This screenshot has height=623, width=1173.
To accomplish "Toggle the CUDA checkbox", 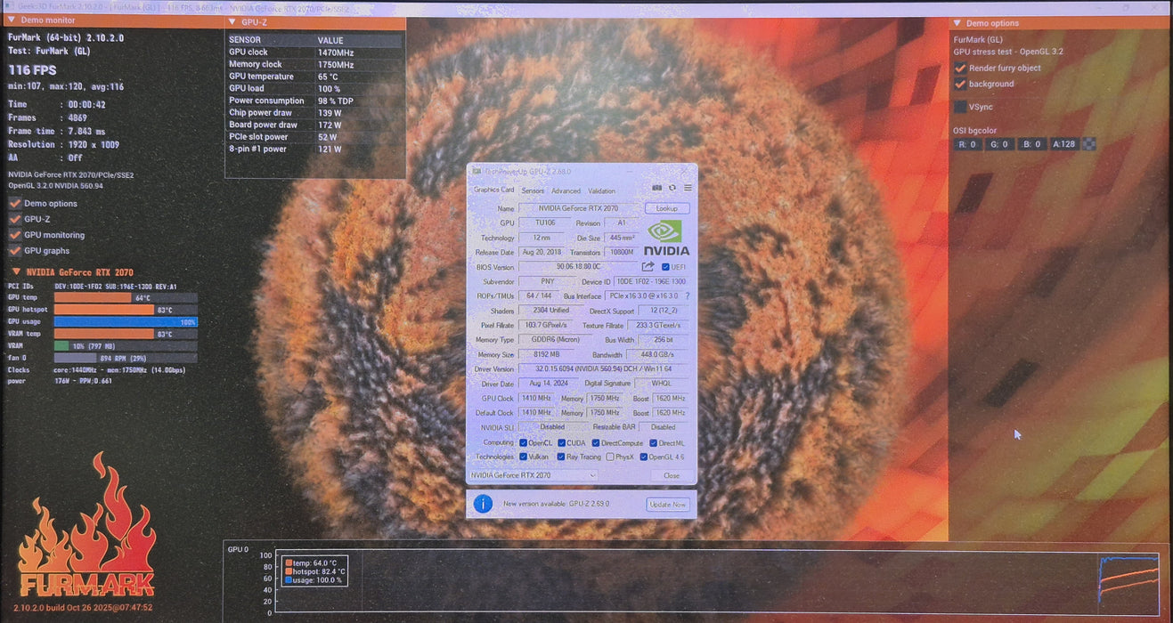I will (x=562, y=442).
